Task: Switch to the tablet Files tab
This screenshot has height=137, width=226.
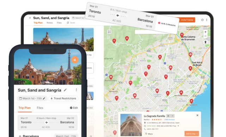Action: pos(59,23)
